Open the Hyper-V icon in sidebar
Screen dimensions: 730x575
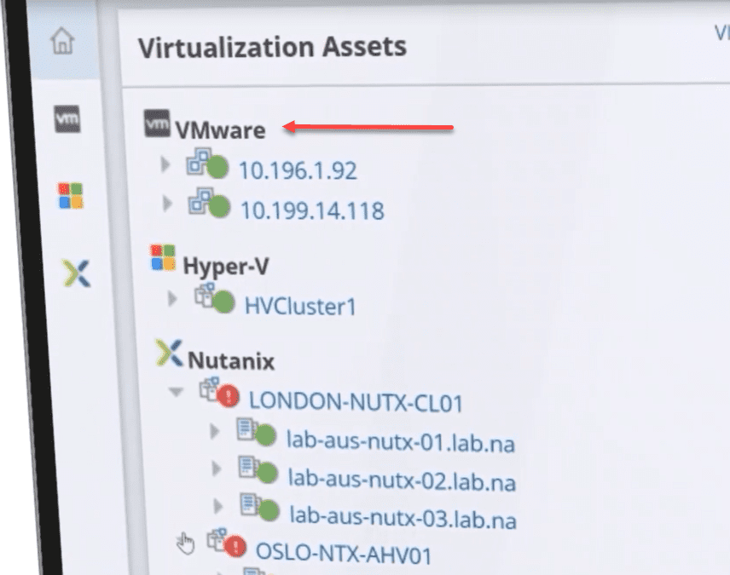71,195
